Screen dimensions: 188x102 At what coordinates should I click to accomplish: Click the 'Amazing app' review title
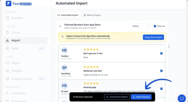[x=90, y=87]
